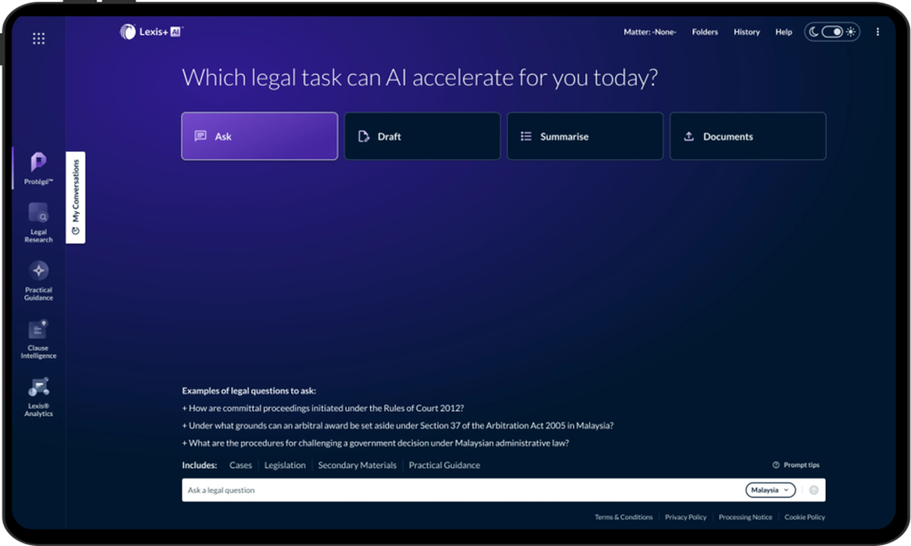Open the app grid launcher icon
Image resolution: width=911 pixels, height=546 pixels.
pos(38,38)
